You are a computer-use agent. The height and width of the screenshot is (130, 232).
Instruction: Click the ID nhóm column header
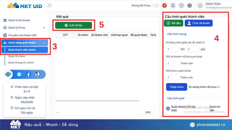click(83, 35)
